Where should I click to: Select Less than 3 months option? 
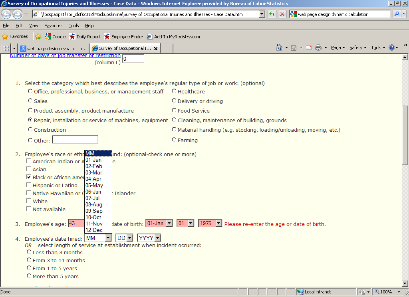point(29,252)
